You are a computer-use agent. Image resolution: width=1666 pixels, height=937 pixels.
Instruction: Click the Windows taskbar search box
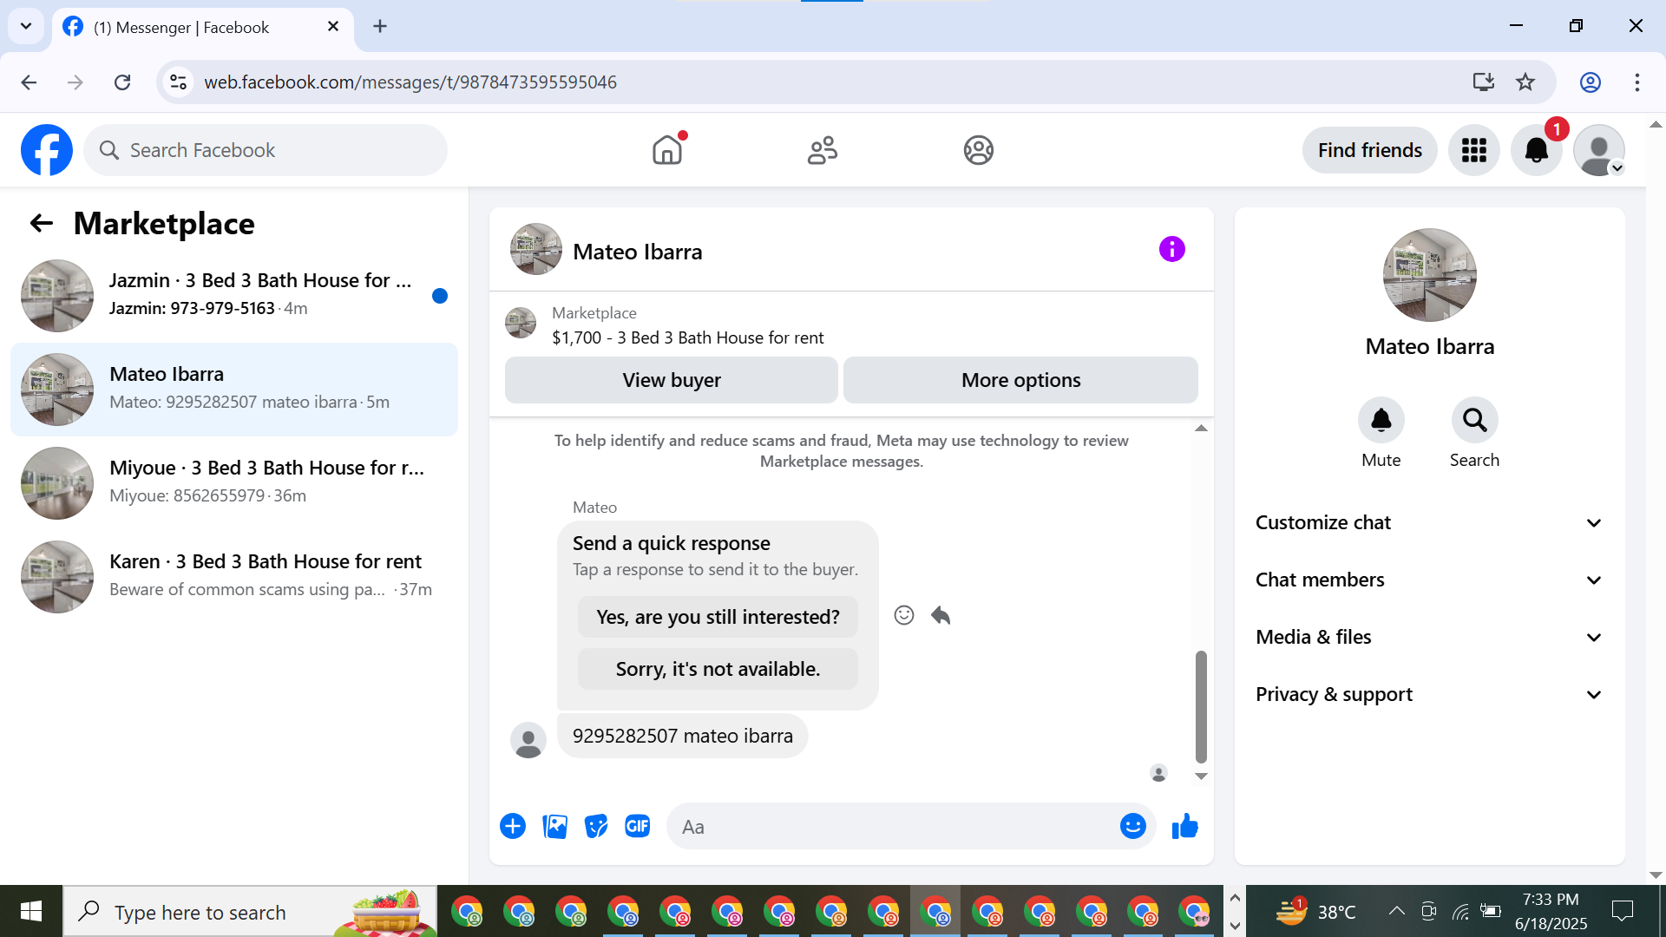coord(250,911)
